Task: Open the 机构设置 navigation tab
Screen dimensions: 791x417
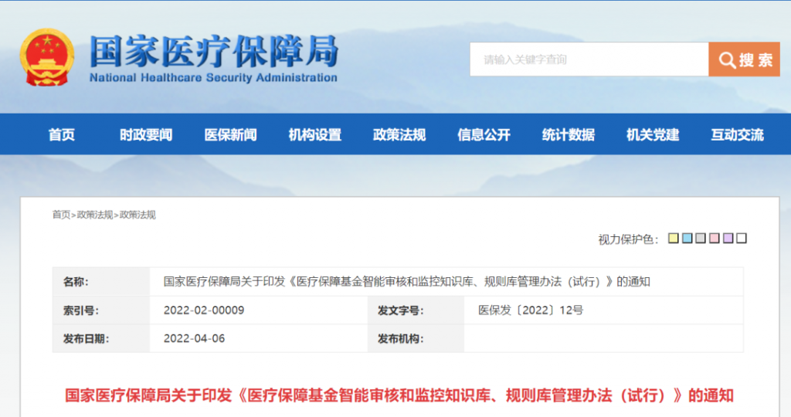Action: click(x=315, y=134)
